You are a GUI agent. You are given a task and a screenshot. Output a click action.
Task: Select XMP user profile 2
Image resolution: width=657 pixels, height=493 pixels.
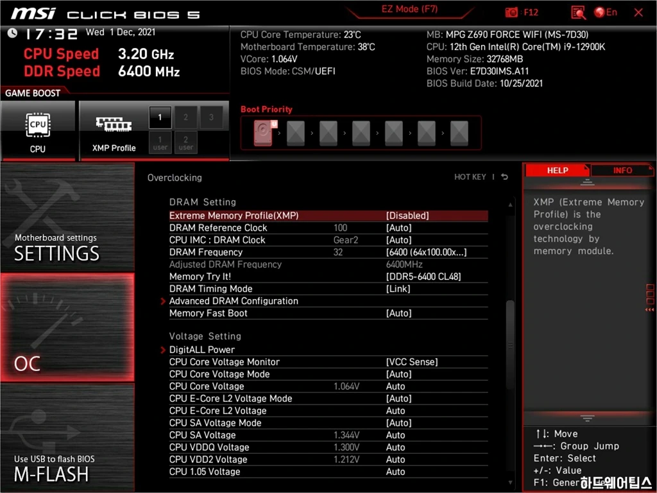point(185,143)
